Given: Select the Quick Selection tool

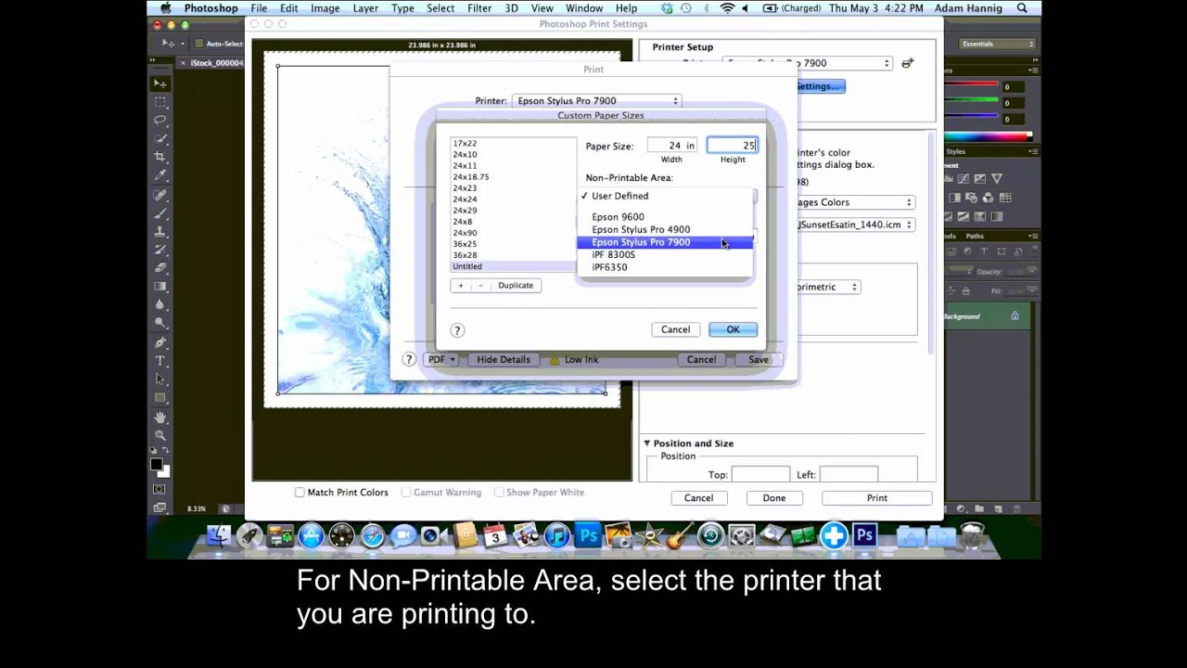Looking at the screenshot, I should pyautogui.click(x=160, y=139).
